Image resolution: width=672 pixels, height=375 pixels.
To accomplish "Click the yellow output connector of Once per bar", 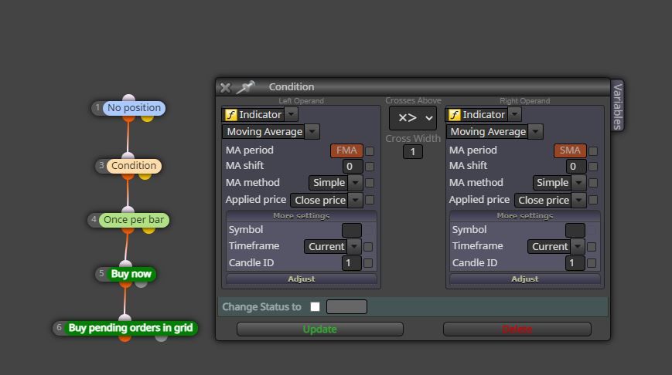I will coord(148,230).
